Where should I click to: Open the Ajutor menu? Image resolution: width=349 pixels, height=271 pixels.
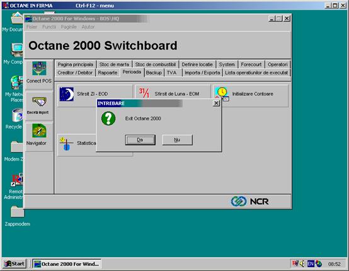click(x=88, y=27)
